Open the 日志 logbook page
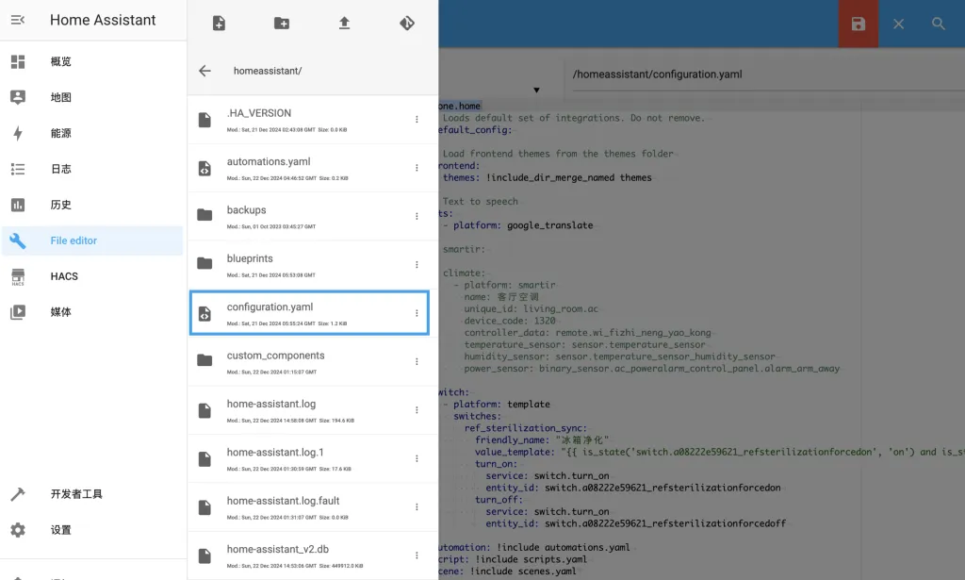Viewport: 965px width, 580px height. pyautogui.click(x=92, y=169)
